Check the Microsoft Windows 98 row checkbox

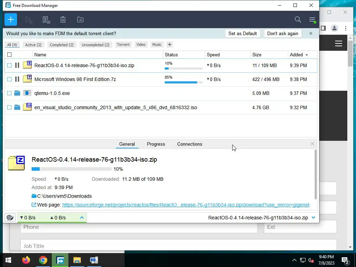click(x=9, y=79)
